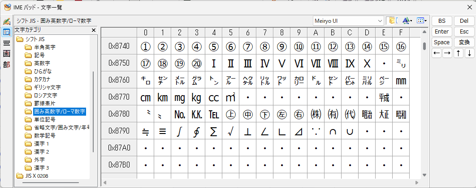Select the カタカナ category
This screenshot has height=188, width=476.
(x=37, y=79)
